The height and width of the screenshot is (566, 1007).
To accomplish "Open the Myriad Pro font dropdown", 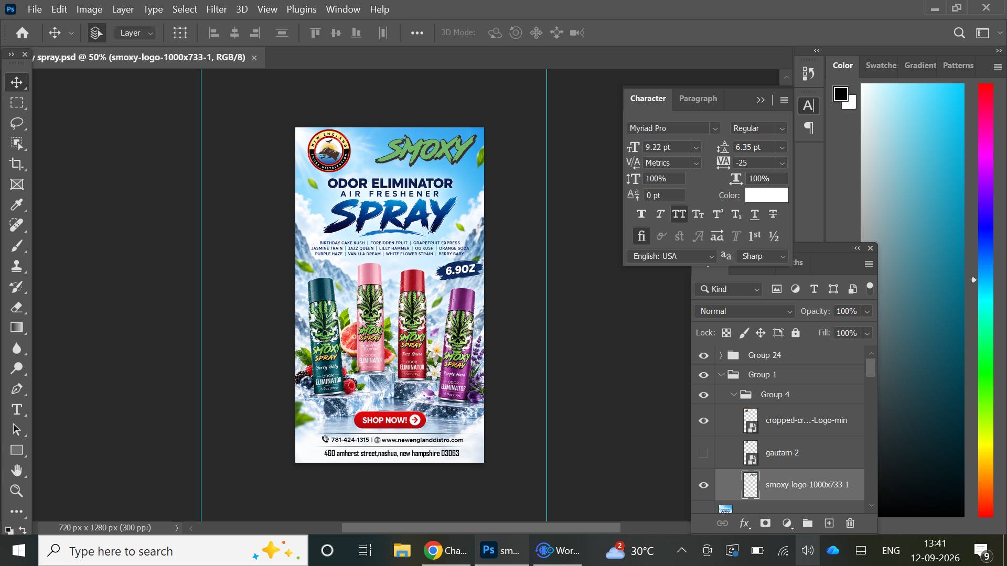I will click(x=673, y=128).
